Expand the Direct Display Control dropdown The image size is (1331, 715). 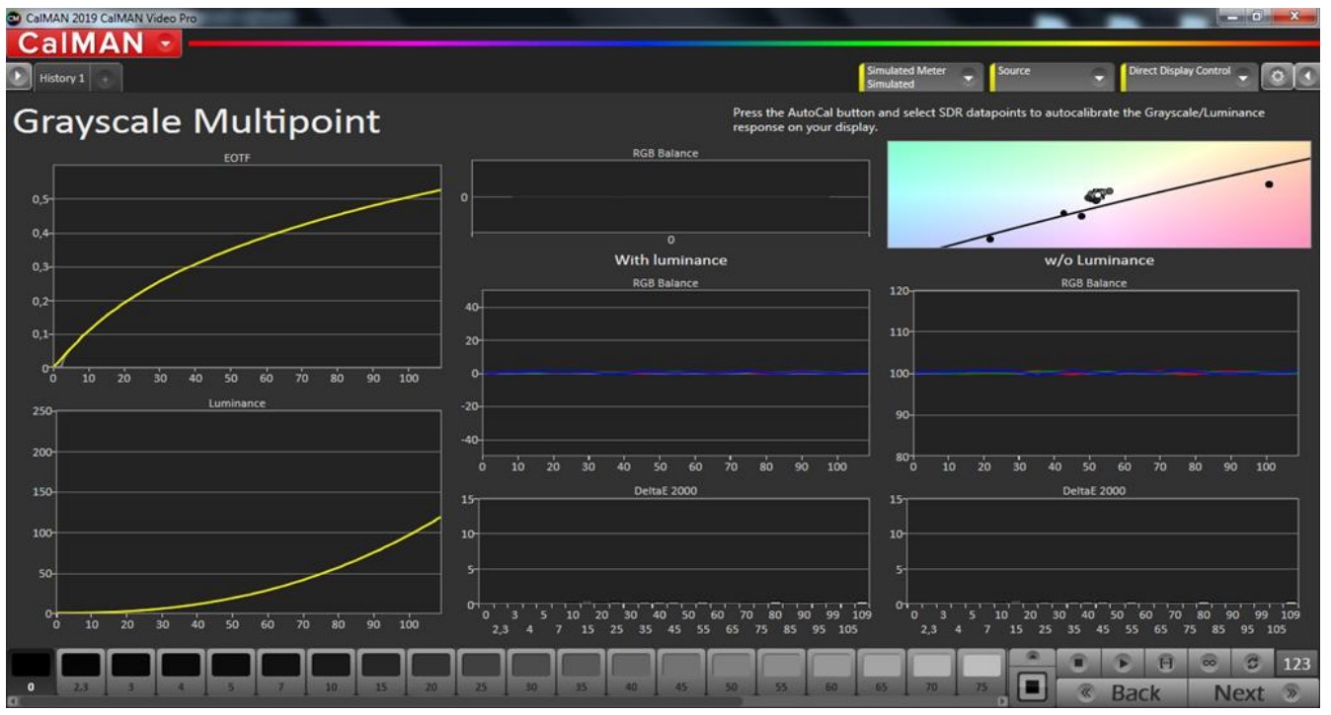[x=1243, y=77]
